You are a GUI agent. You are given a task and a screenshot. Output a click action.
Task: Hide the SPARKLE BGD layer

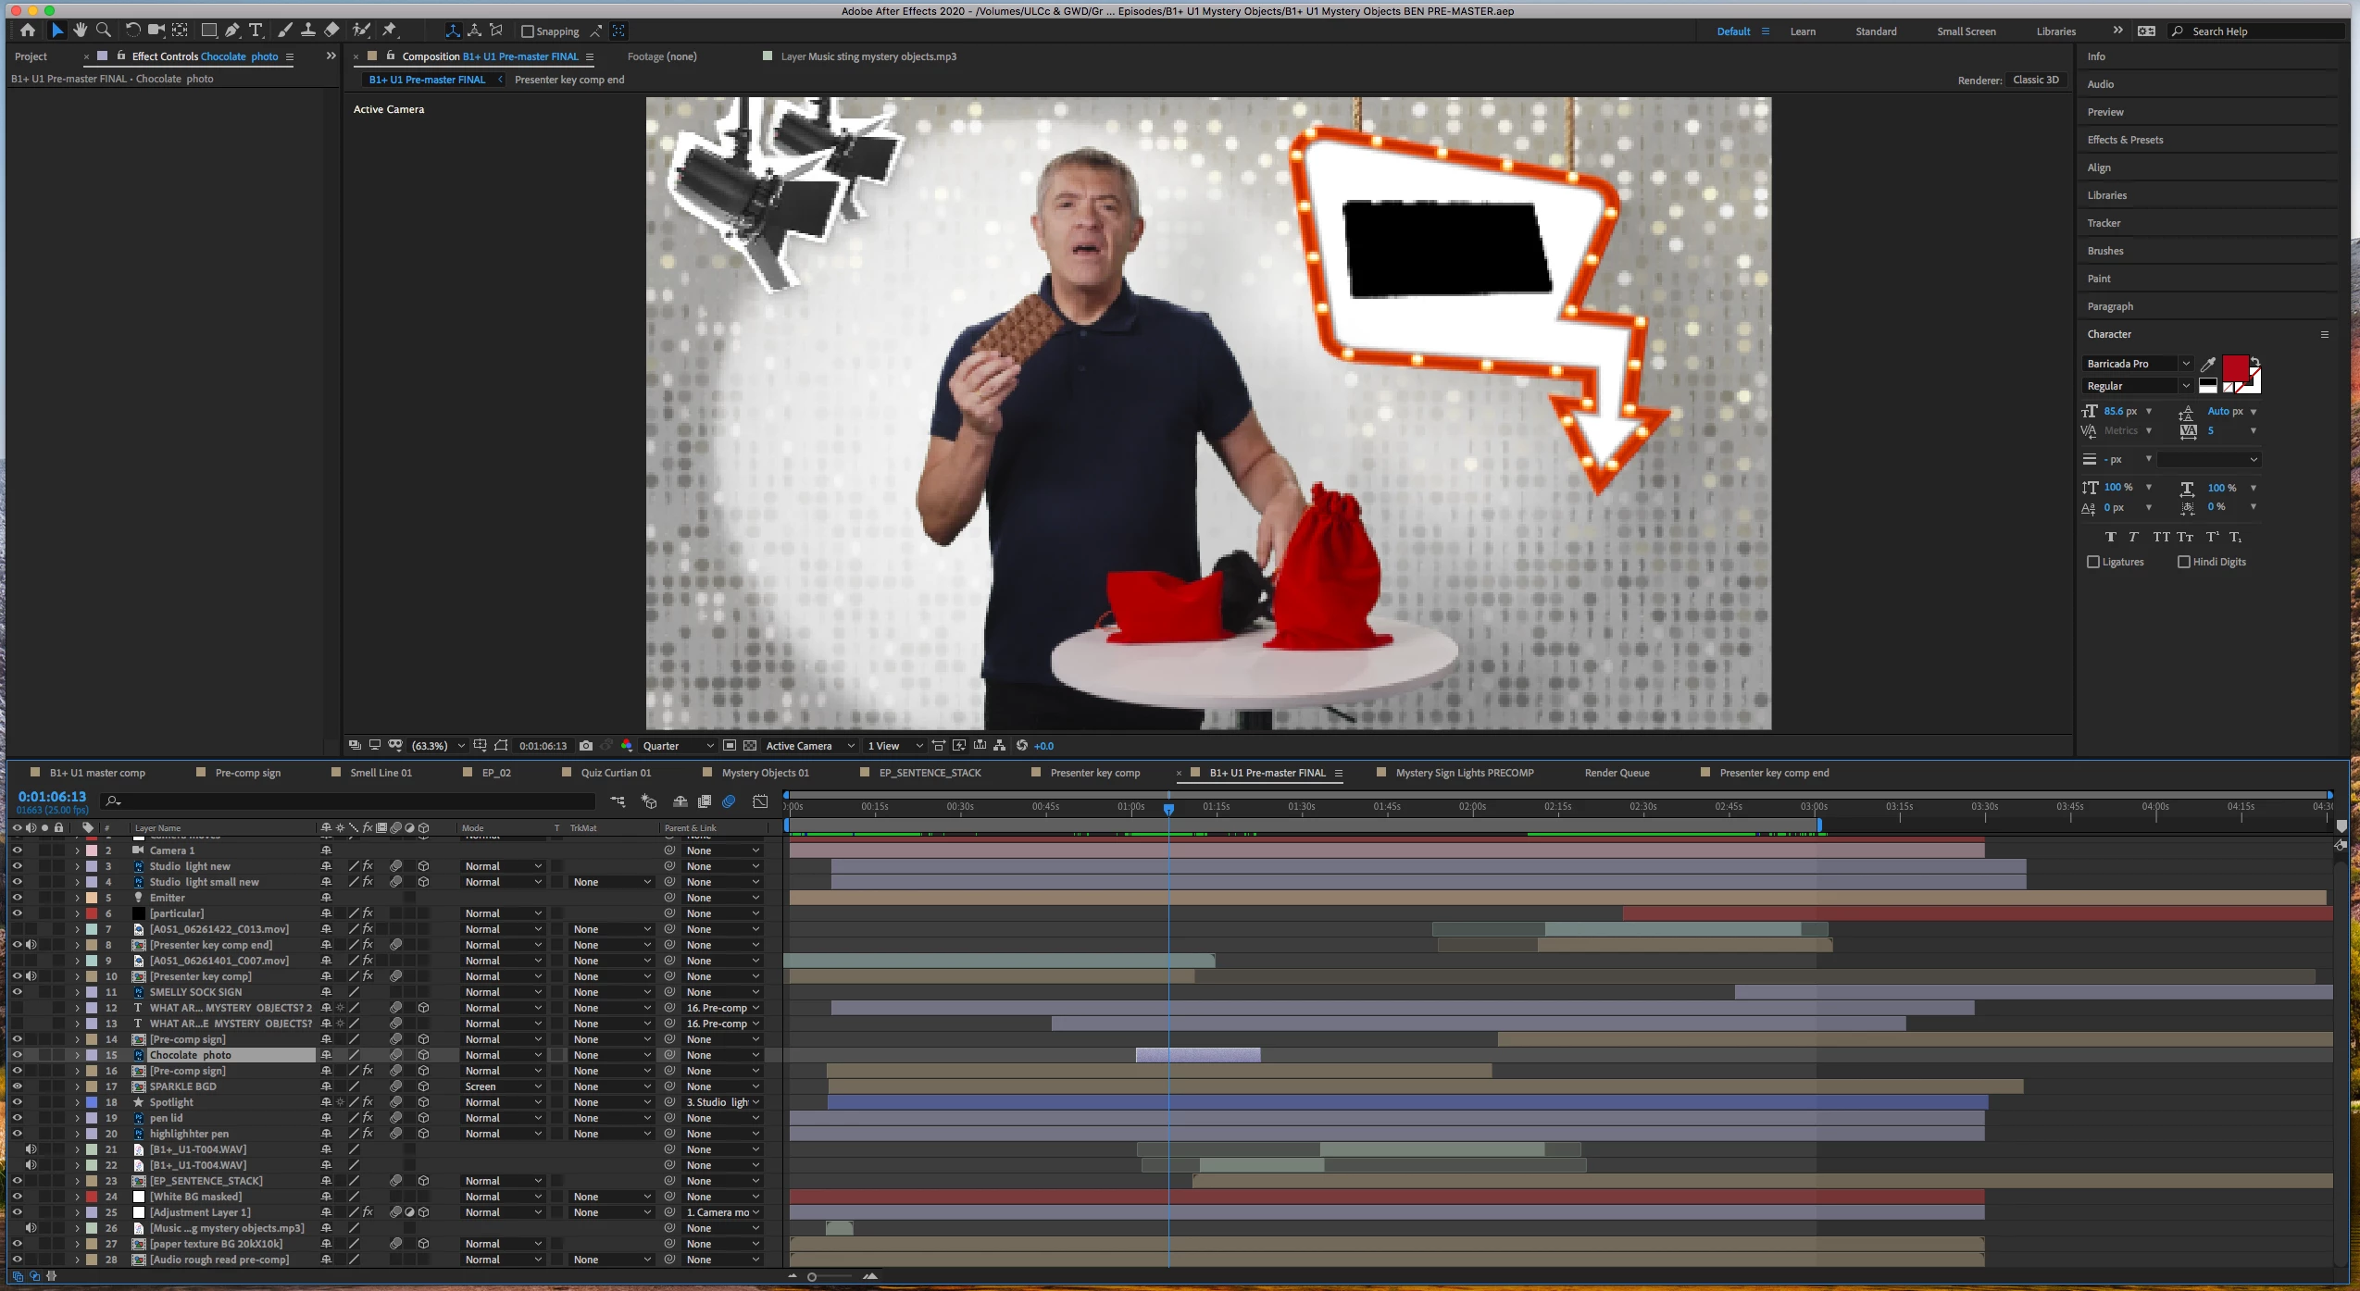click(x=17, y=1086)
